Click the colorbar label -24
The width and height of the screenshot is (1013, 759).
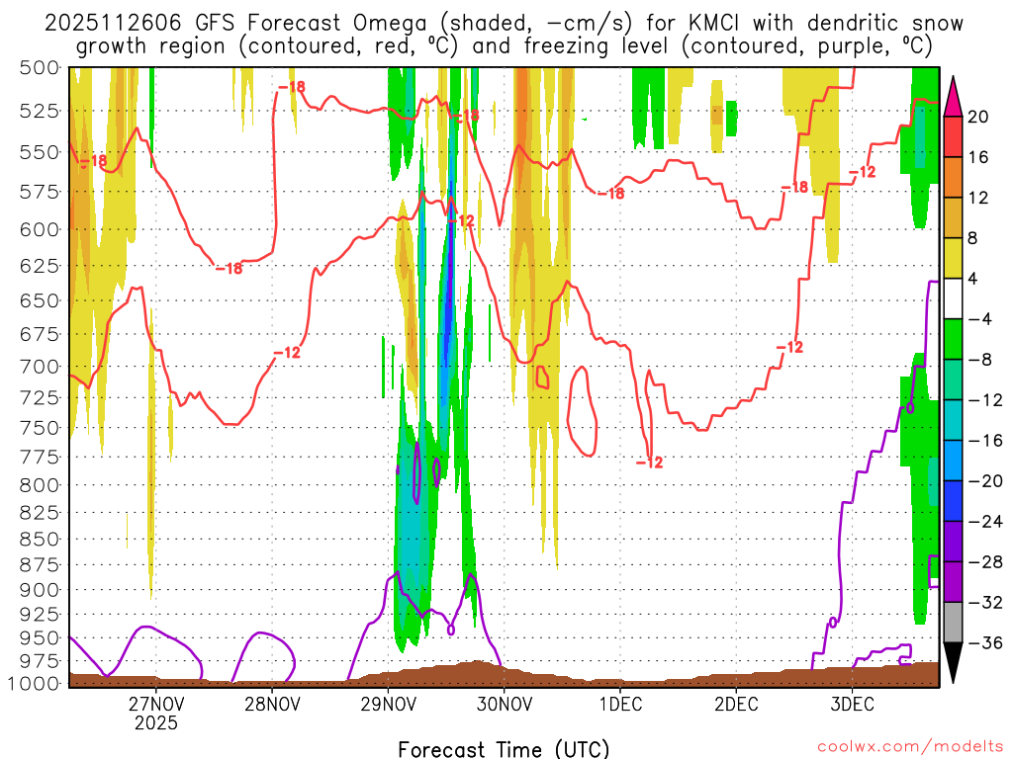(x=985, y=522)
